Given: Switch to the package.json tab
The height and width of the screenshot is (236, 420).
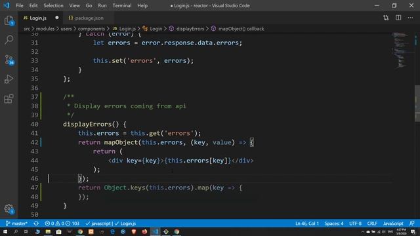Looking at the screenshot, I should [x=89, y=18].
